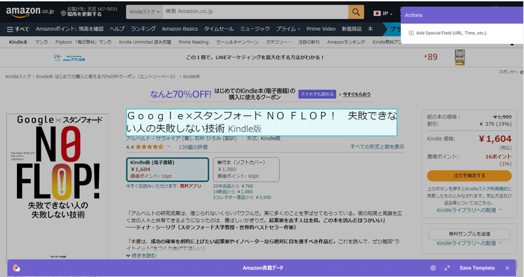The height and width of the screenshot is (277, 524).
Task: Click the 今すぐもらおう coupon link
Action: (x=356, y=94)
